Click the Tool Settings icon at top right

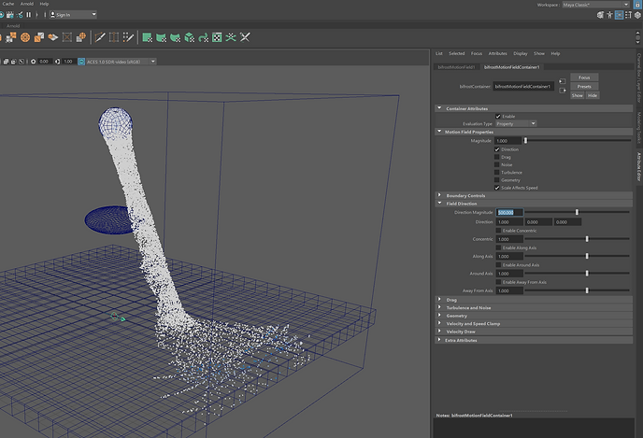click(x=628, y=15)
